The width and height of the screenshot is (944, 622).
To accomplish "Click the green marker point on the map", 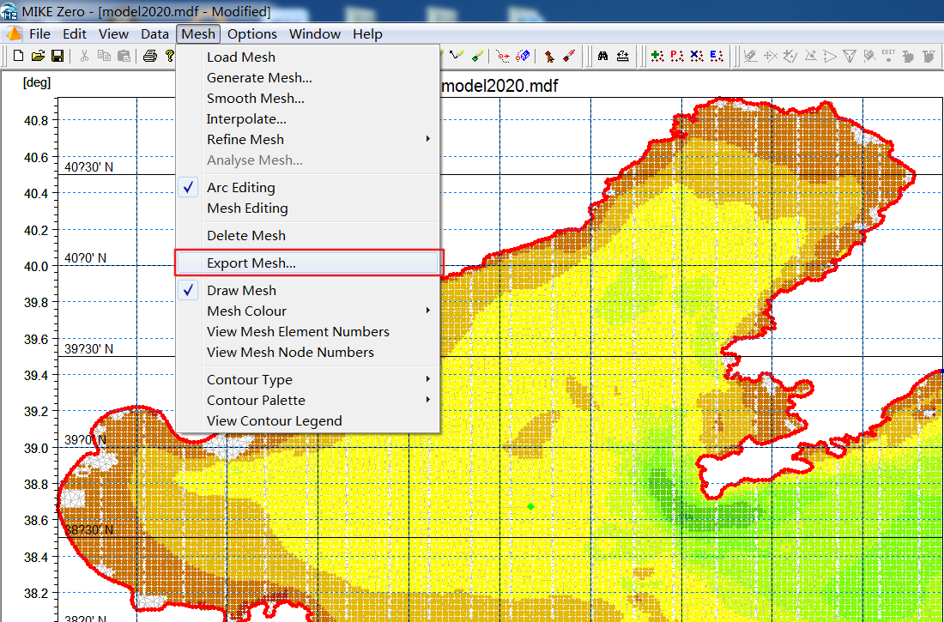I will [531, 507].
